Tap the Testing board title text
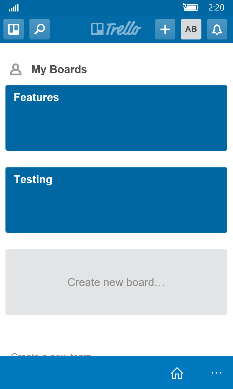Image resolution: width=233 pixels, height=389 pixels. tap(33, 179)
